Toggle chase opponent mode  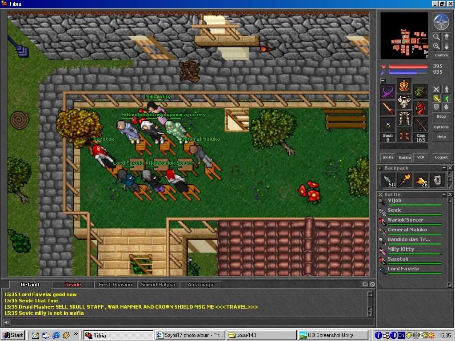click(446, 98)
